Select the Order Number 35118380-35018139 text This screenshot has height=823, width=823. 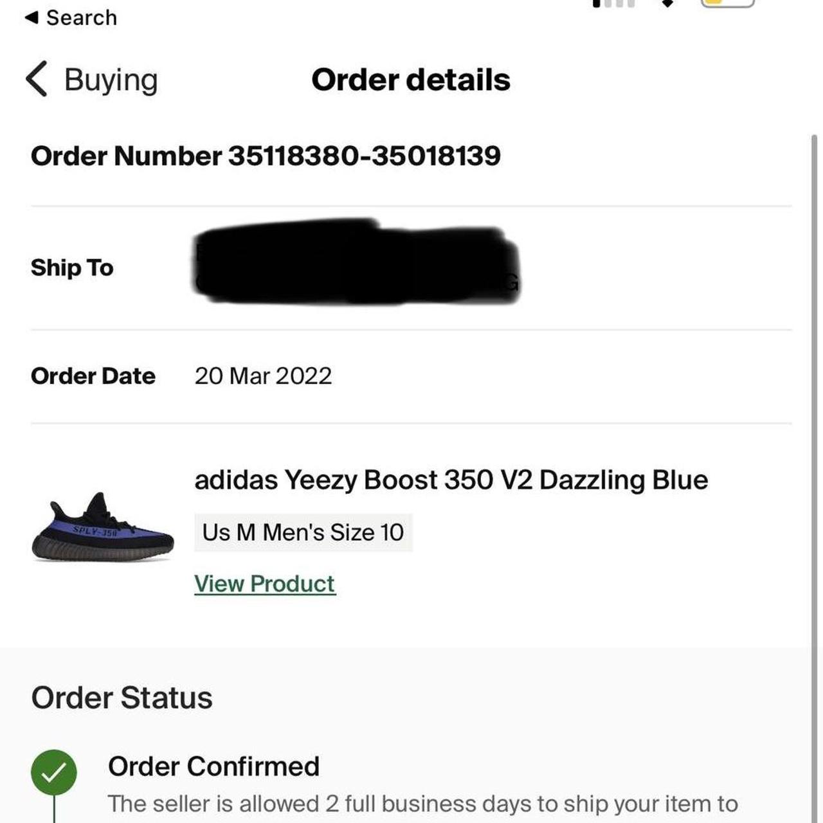tap(268, 156)
